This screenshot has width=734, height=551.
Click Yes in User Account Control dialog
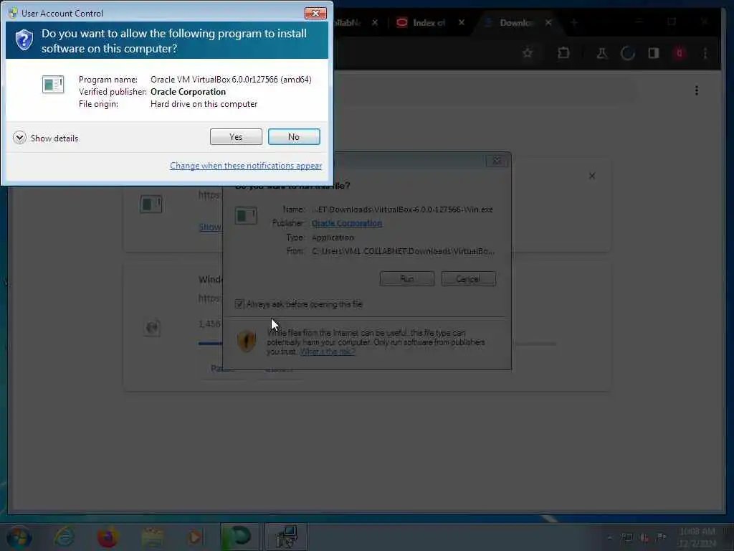pos(236,137)
